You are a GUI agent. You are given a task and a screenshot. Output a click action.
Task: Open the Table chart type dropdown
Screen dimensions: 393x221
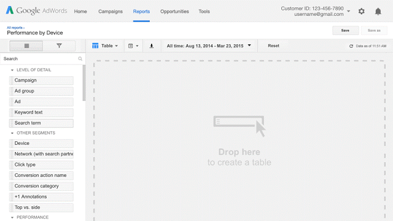105,46
